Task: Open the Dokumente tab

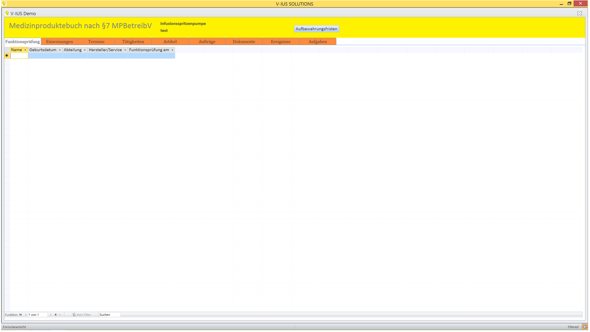Action: click(x=244, y=42)
